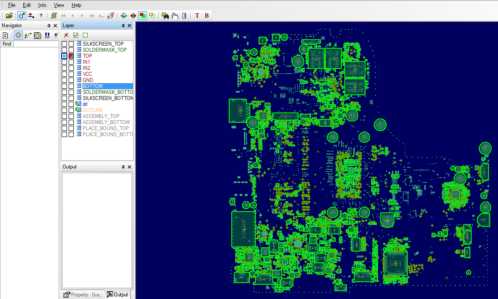Image resolution: width=498 pixels, height=299 pixels.
Task: Select the OUTLINE layer entry
Action: tap(93, 110)
